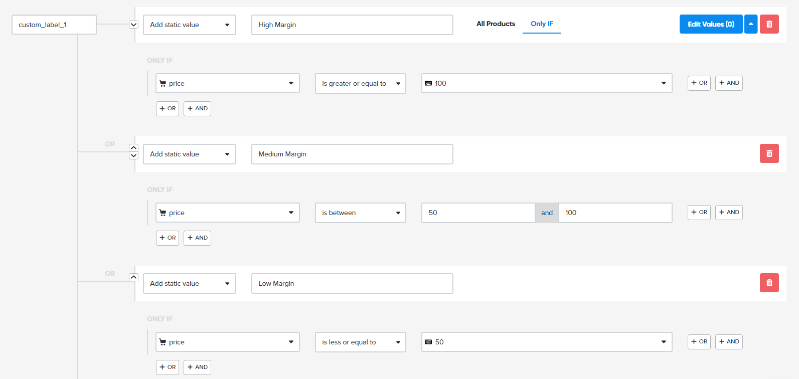Screen dimensions: 799x379
Task: Open the 'is greater or equal to' dropdown
Action: 360,83
